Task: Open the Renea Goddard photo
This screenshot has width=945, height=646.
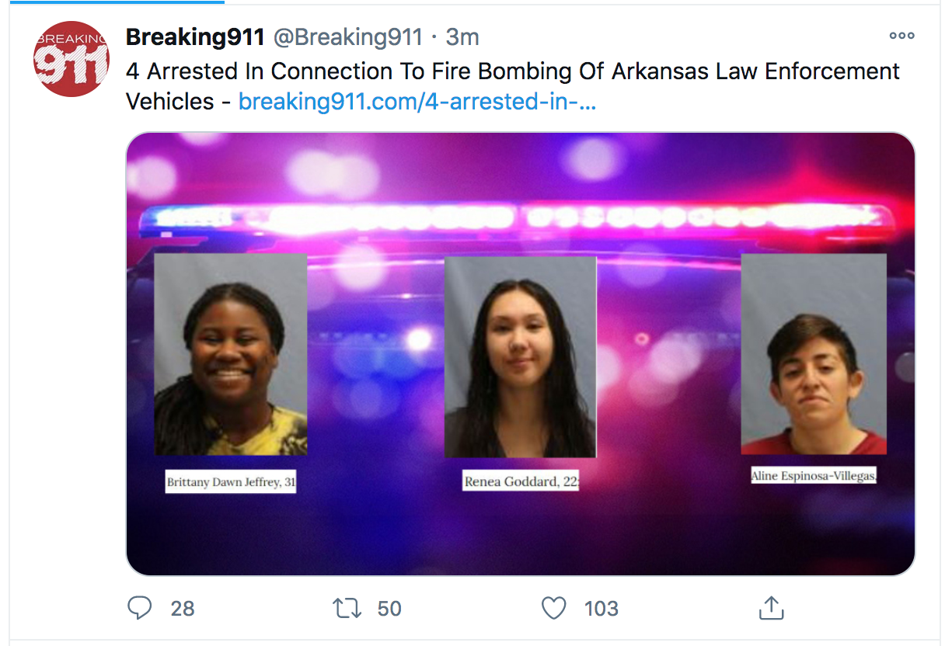Action: 520,356
